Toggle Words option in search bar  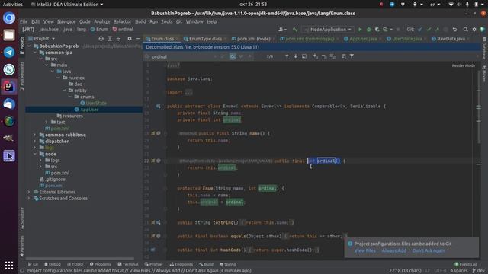(x=241, y=56)
